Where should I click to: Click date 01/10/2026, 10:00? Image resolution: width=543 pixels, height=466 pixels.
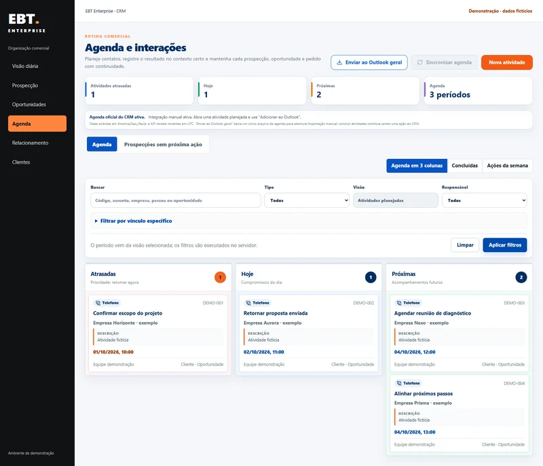pos(113,352)
